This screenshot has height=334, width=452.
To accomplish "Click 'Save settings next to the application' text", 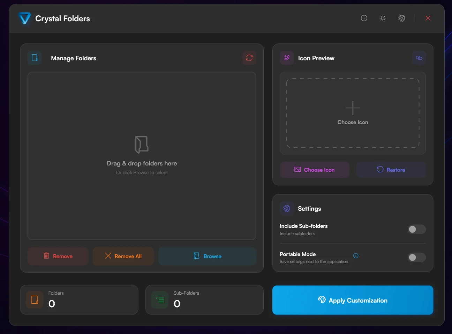I will (314, 262).
